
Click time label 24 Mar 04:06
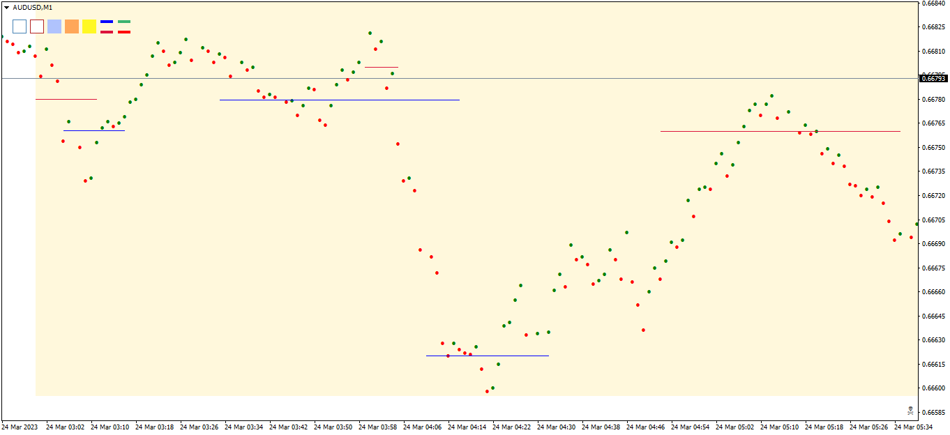tap(422, 427)
